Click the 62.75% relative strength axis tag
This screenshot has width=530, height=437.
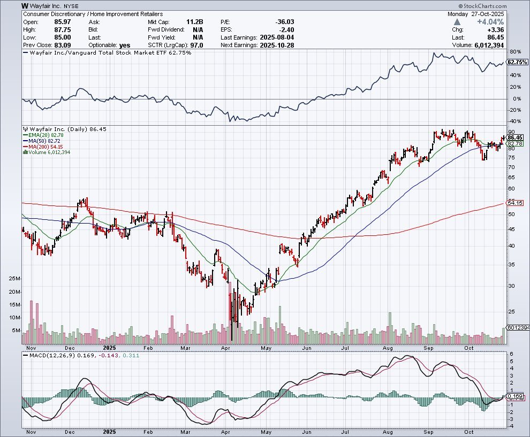(516, 62)
